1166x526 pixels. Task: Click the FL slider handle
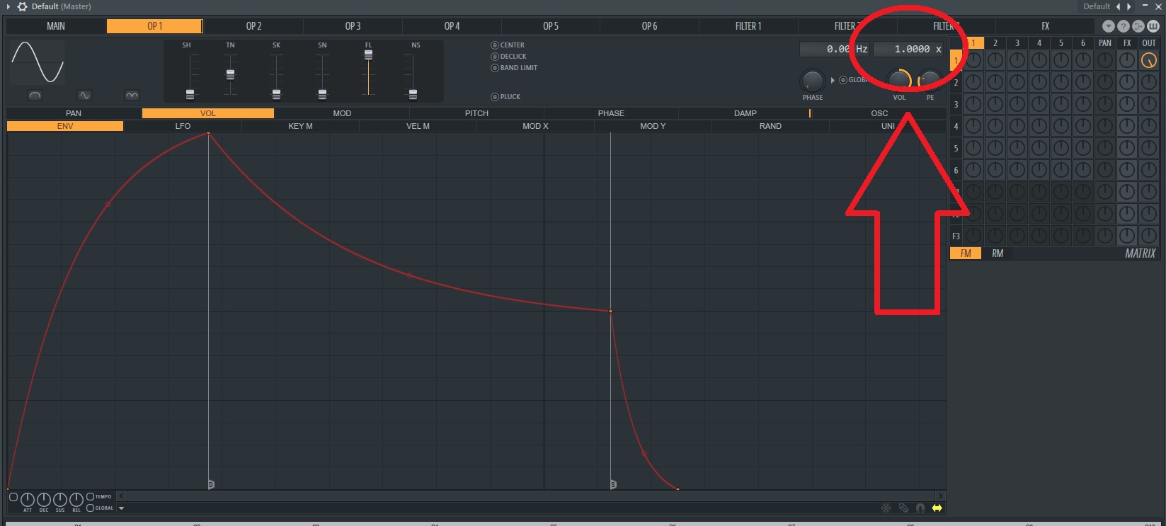tap(368, 55)
